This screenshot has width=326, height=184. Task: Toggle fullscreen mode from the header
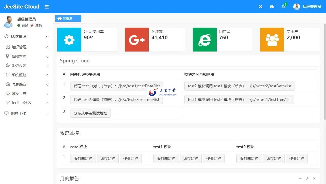260,7
